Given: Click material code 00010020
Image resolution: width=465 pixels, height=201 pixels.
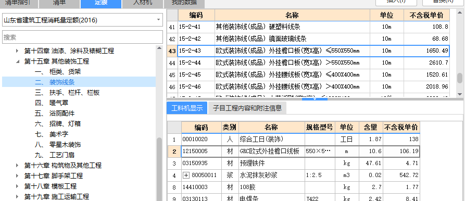Looking at the screenshot, I should click(202, 140).
